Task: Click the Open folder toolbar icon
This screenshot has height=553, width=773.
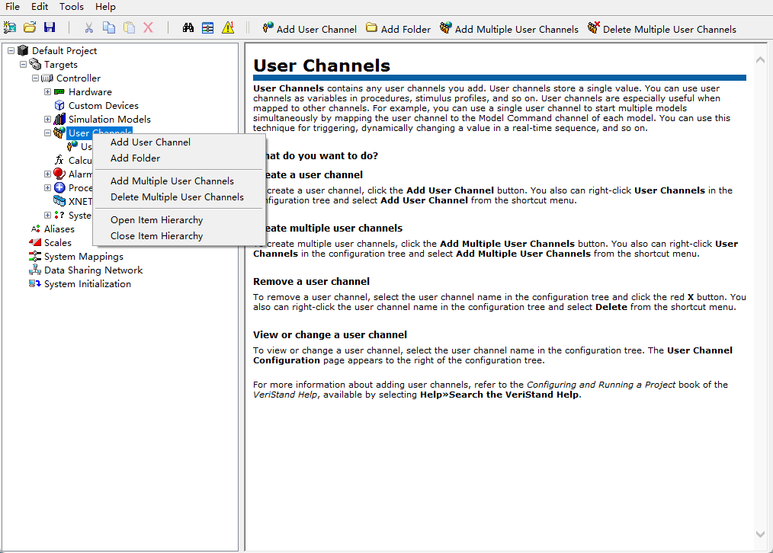Action: (x=30, y=27)
